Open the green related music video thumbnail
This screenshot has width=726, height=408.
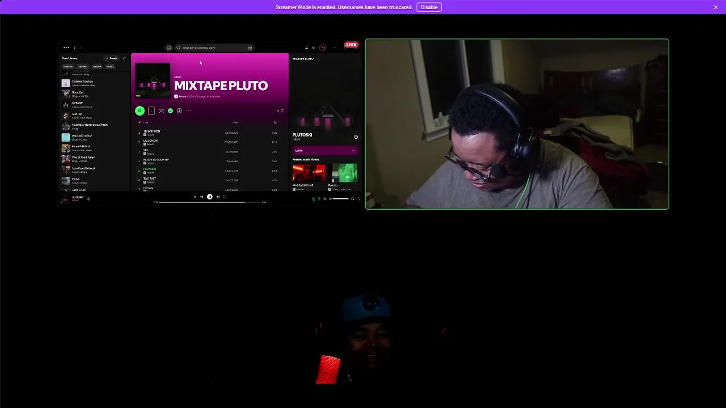tap(344, 172)
